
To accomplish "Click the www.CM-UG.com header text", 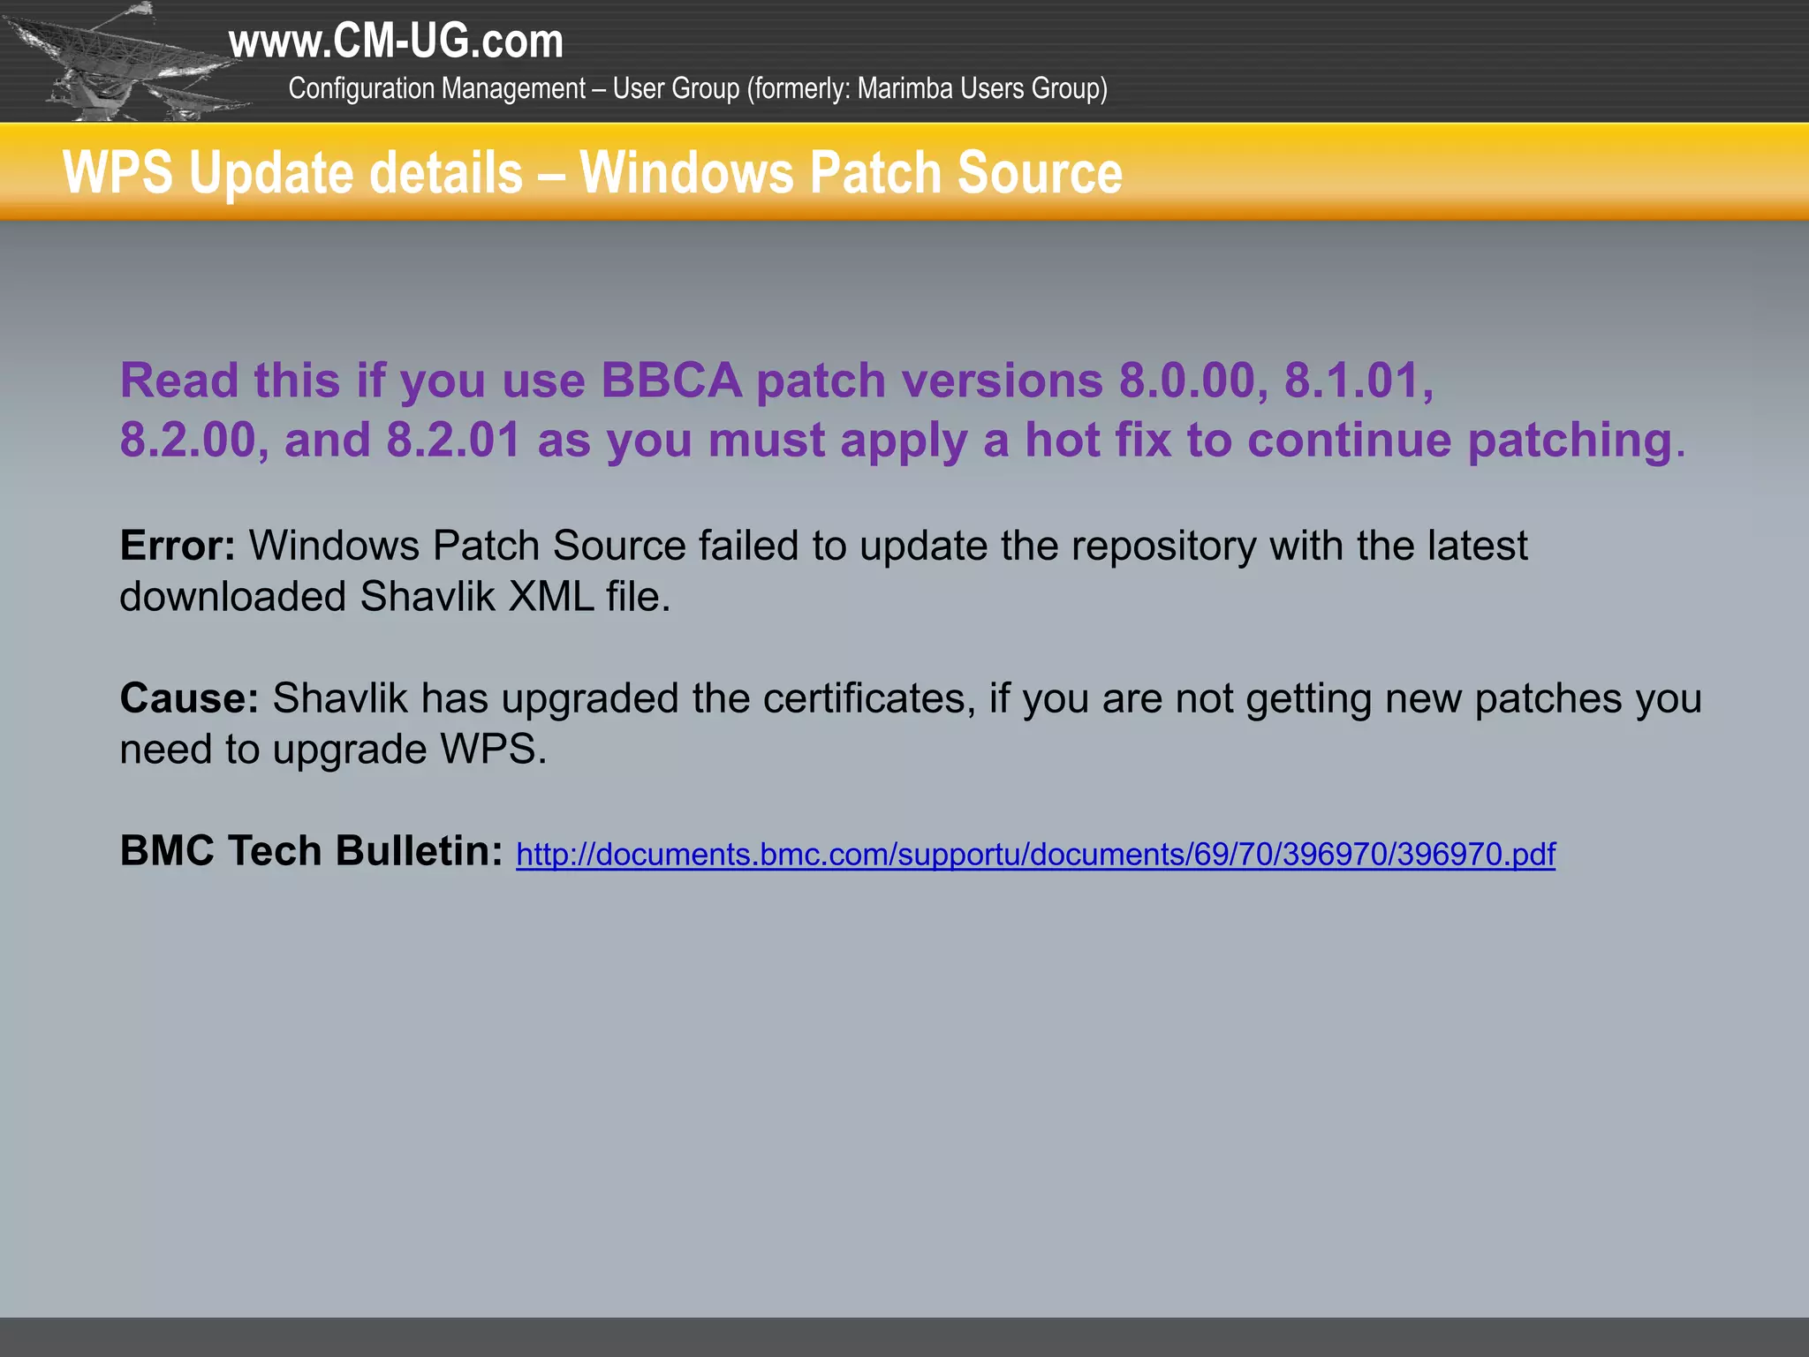I will tap(396, 41).
